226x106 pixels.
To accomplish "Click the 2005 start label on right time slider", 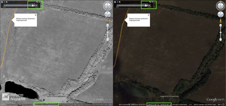I will click(x=118, y=7).
